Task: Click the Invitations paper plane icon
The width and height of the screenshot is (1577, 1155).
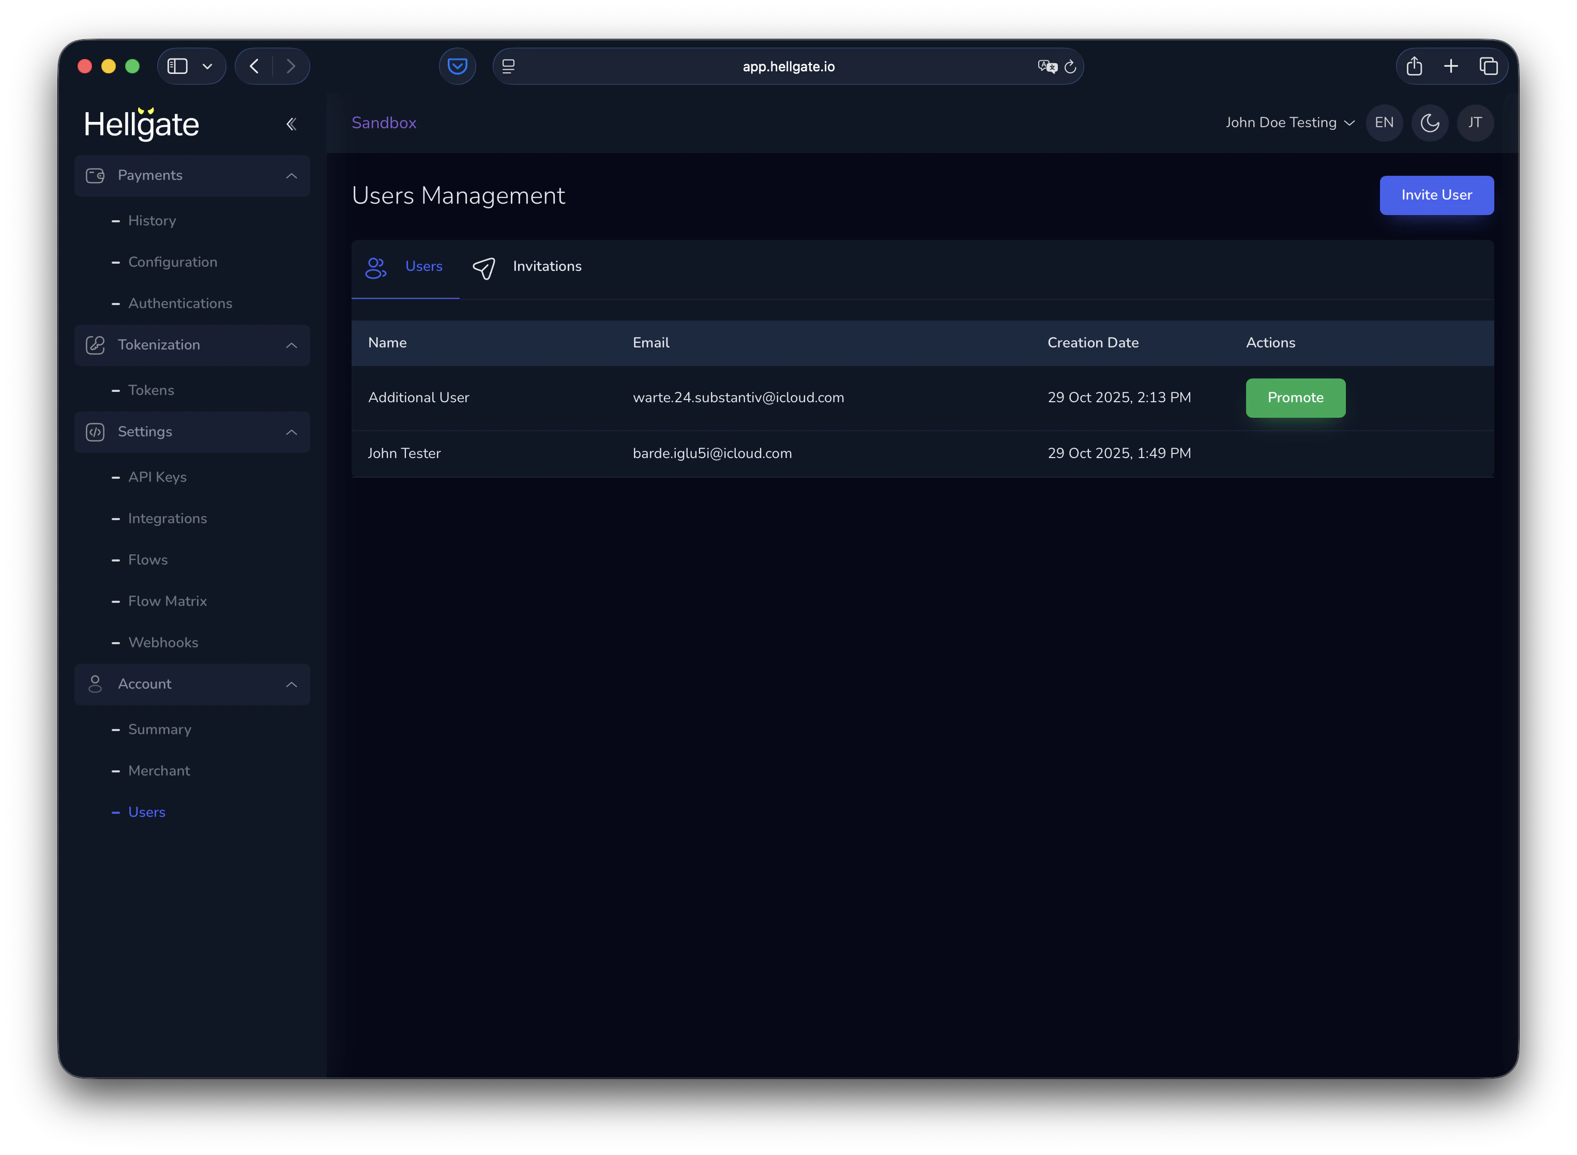Action: pyautogui.click(x=484, y=268)
